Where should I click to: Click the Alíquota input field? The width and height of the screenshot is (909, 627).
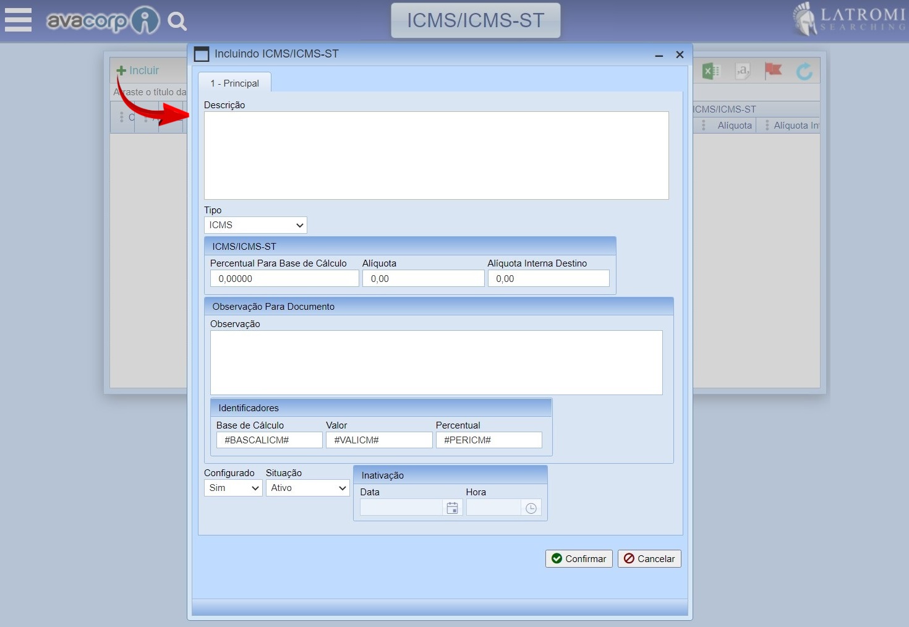click(x=423, y=279)
